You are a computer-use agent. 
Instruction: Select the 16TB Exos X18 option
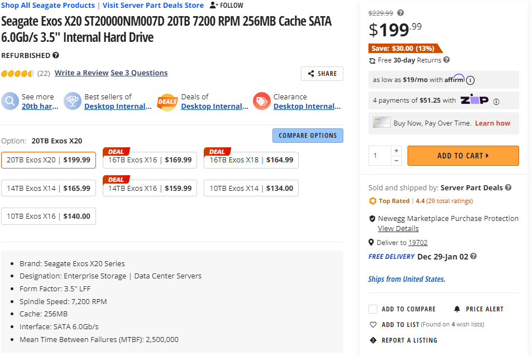[251, 160]
